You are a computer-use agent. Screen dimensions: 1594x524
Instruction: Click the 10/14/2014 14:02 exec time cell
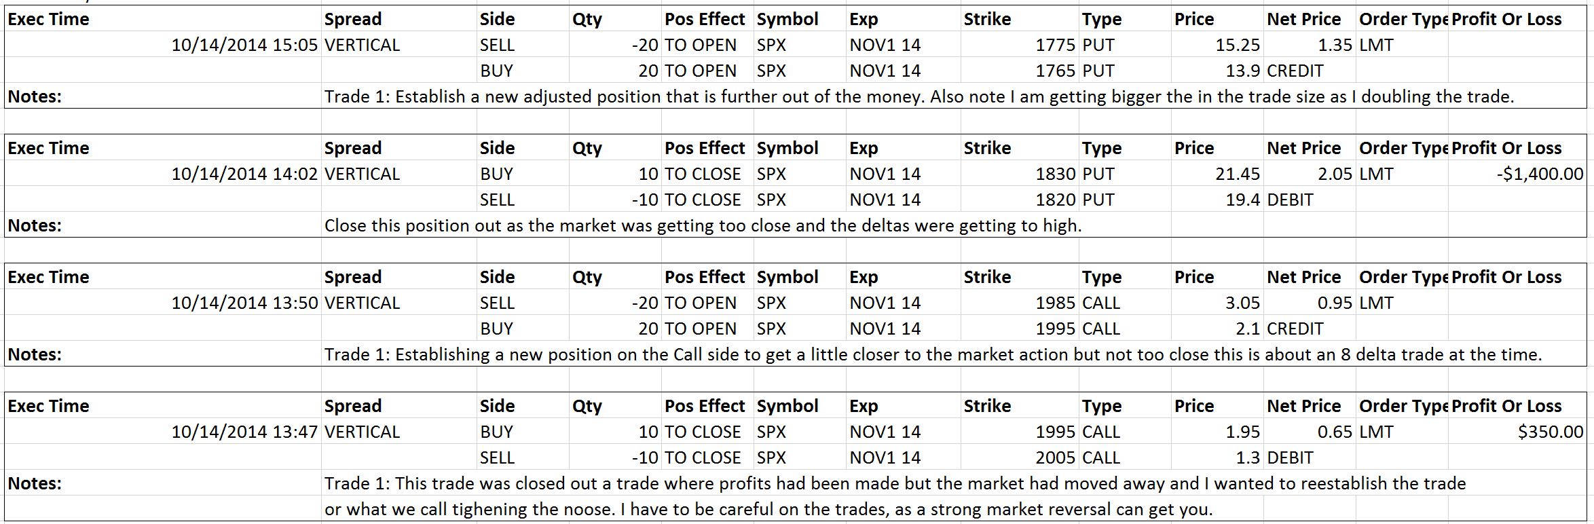coord(163,174)
